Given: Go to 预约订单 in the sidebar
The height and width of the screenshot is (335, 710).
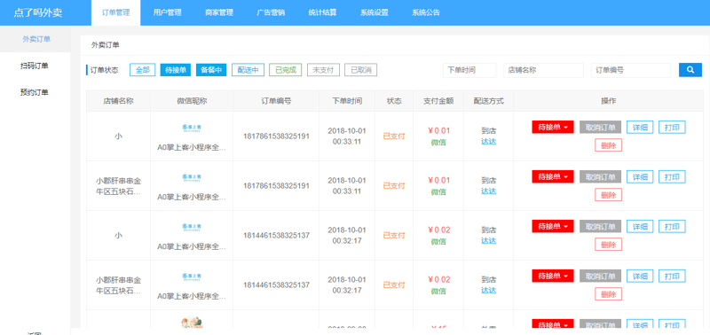Looking at the screenshot, I should (35, 93).
